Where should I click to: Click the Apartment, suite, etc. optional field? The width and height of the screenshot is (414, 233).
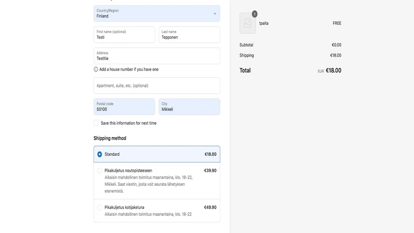(x=157, y=85)
